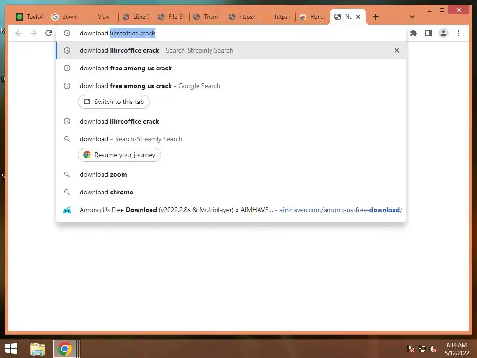Click clock icon beside first Search-Streamly suggestion

[x=67, y=50]
